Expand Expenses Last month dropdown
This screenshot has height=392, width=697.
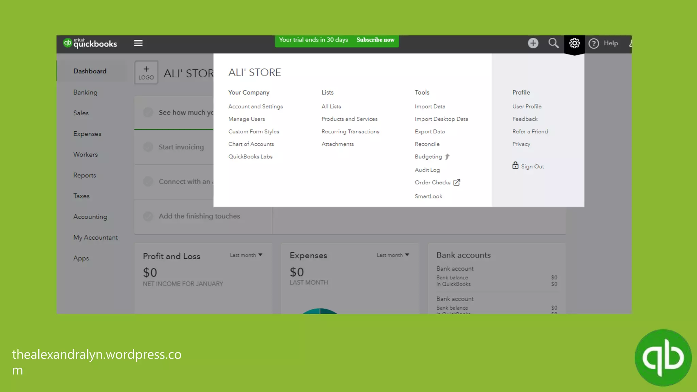click(393, 255)
